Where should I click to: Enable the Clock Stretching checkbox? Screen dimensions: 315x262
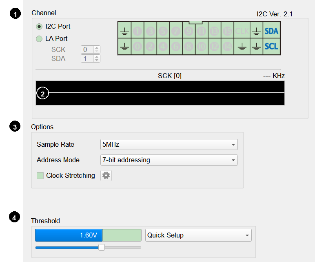tap(40, 175)
